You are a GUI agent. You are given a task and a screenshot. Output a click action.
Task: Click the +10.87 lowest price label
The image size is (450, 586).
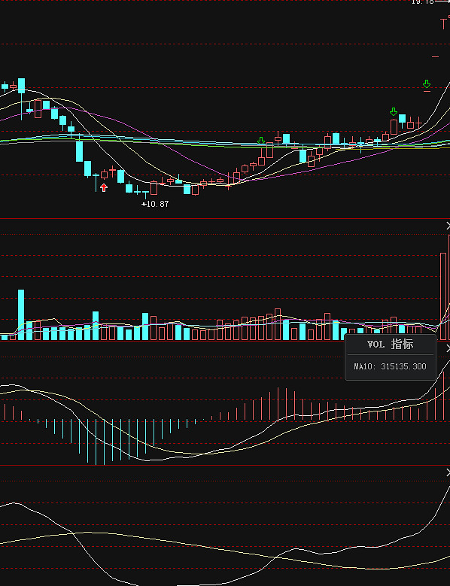(155, 204)
